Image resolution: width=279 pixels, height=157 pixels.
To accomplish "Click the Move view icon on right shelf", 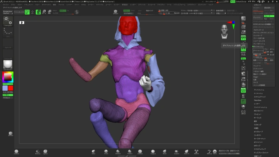I will [243, 74].
